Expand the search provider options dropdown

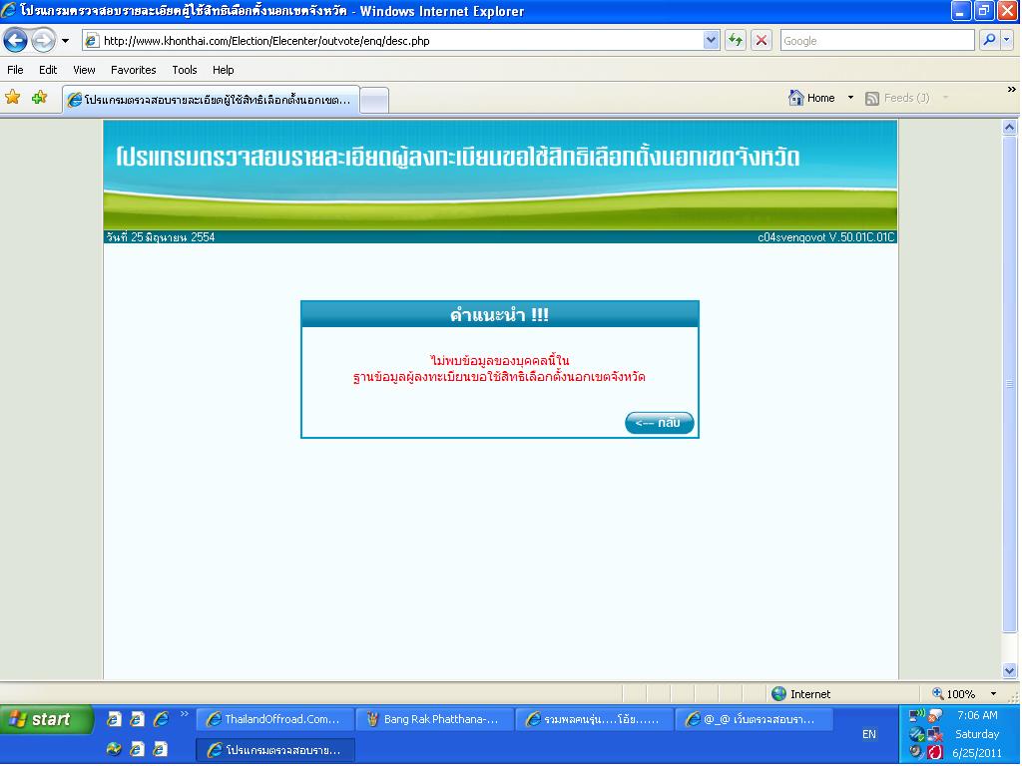[x=1006, y=40]
